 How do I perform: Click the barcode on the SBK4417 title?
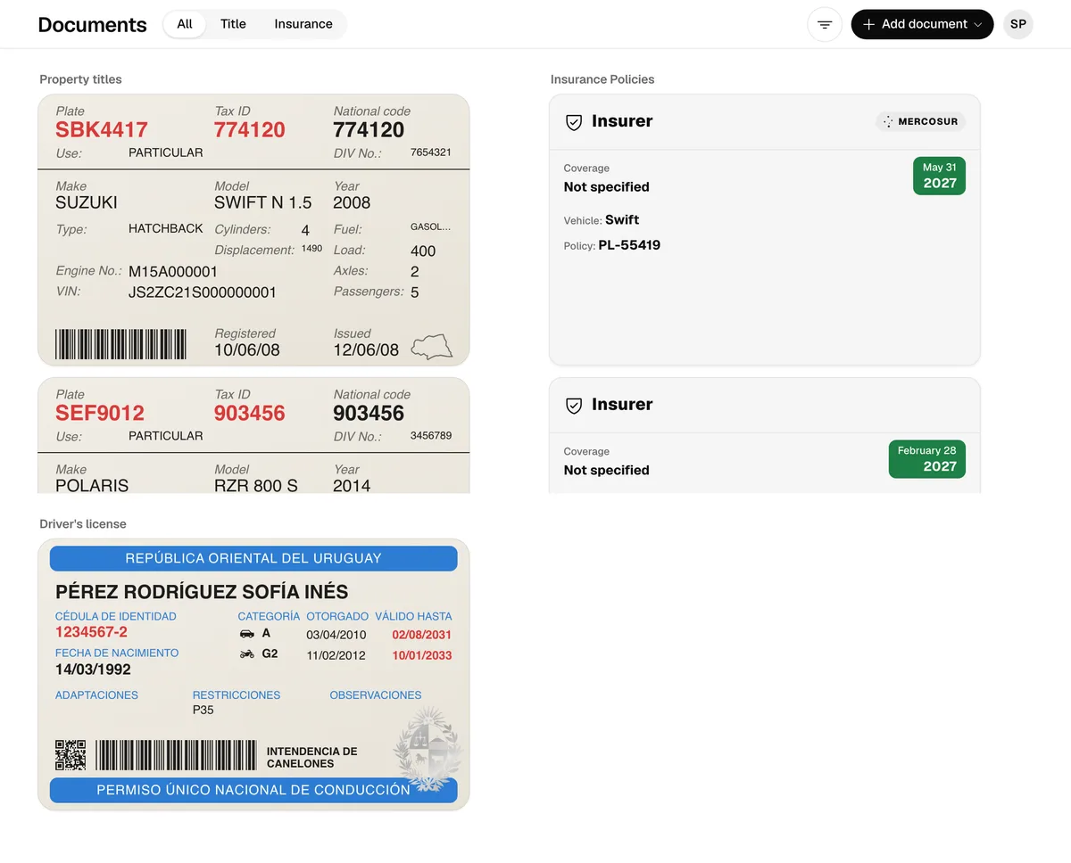click(121, 344)
